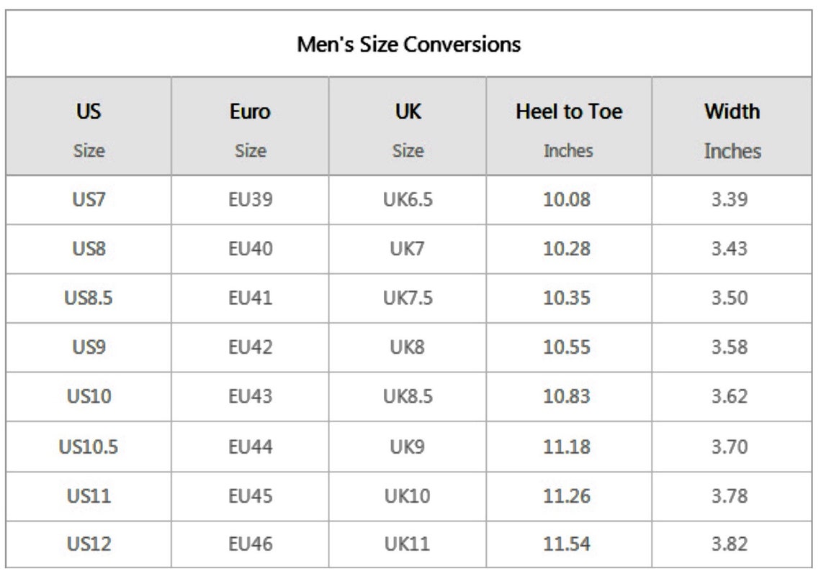Select the 3.78 width value
The image size is (821, 576).
pyautogui.click(x=730, y=496)
